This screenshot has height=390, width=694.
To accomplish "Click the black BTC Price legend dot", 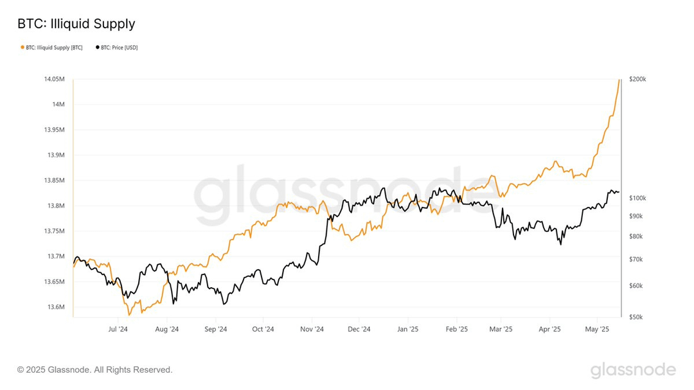I will coord(98,48).
